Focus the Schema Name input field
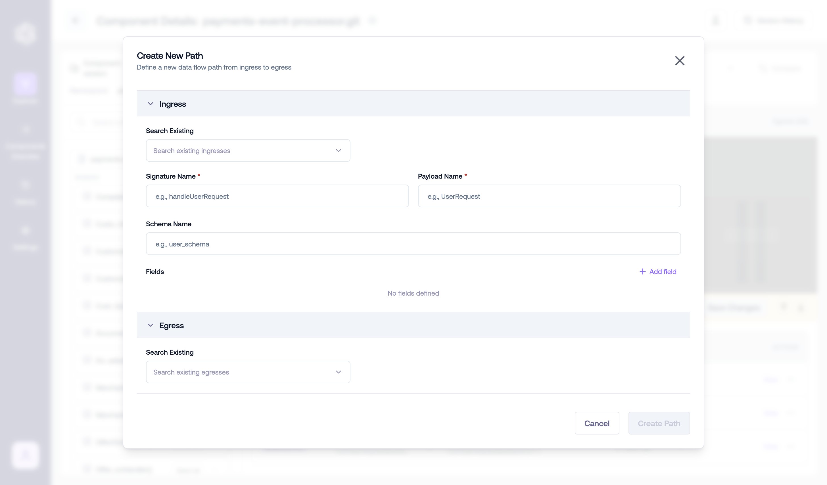Viewport: 827px width, 485px height. pos(413,244)
